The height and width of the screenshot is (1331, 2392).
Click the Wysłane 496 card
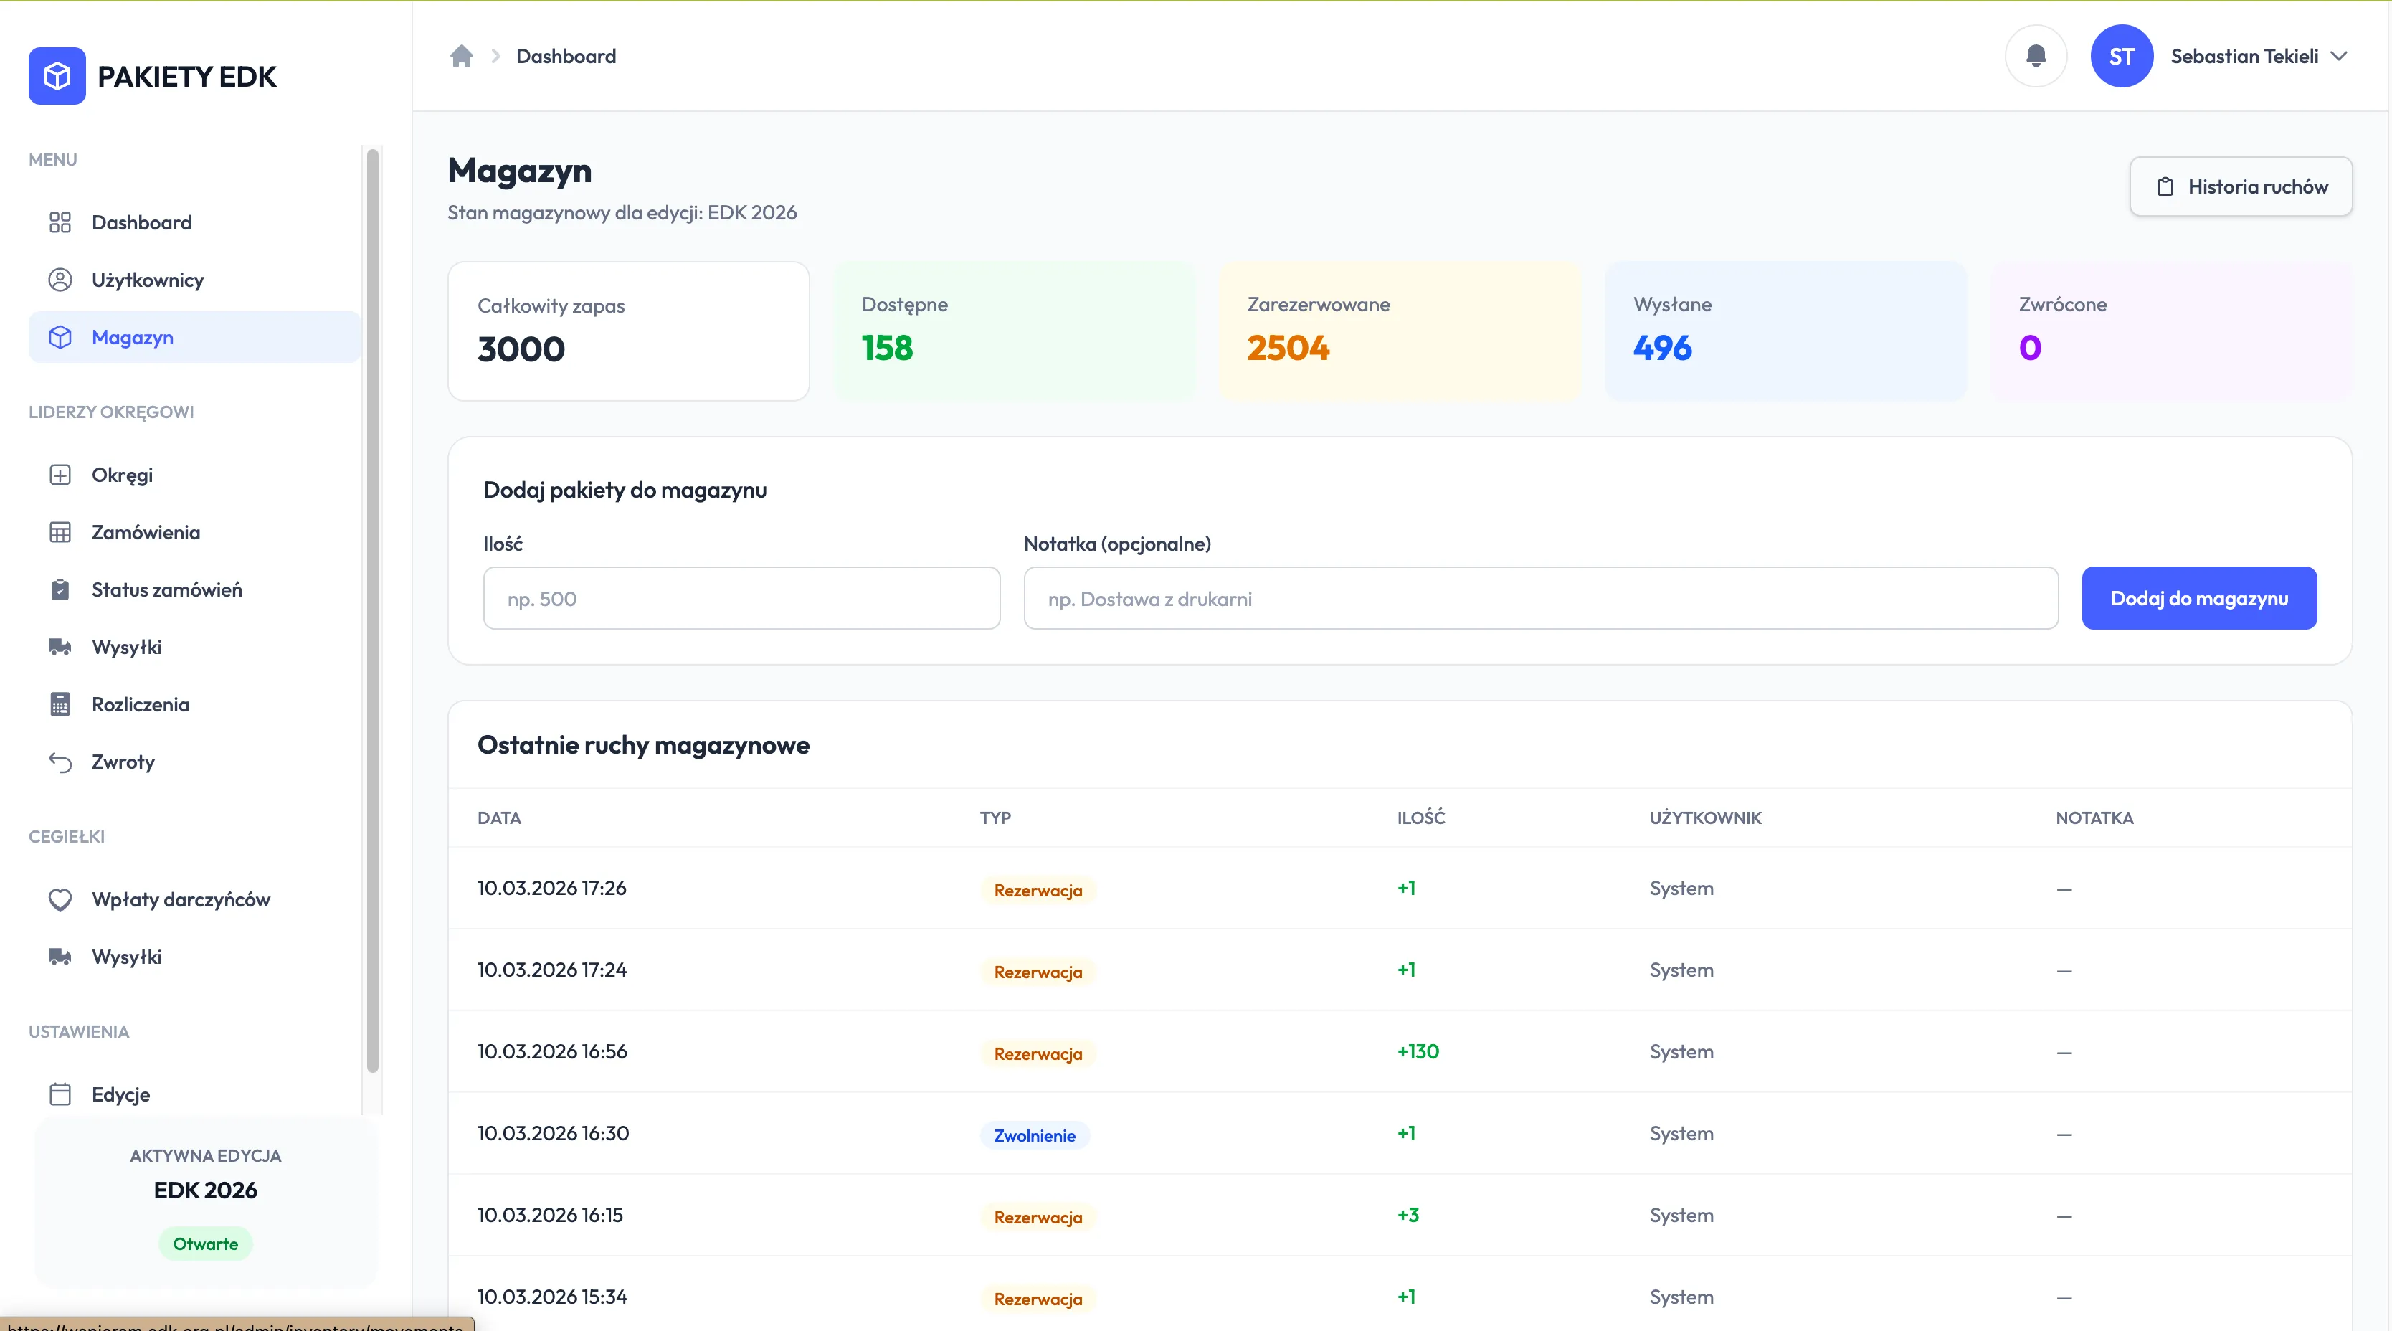(1785, 331)
